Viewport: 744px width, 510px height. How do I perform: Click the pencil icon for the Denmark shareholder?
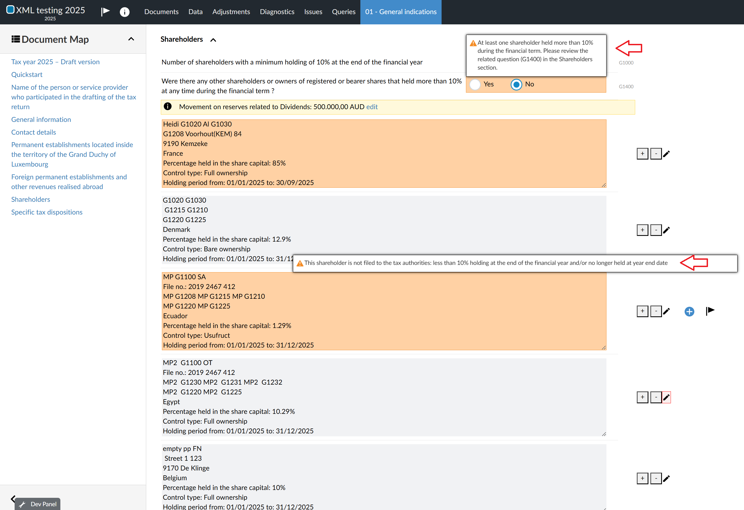pyautogui.click(x=666, y=230)
